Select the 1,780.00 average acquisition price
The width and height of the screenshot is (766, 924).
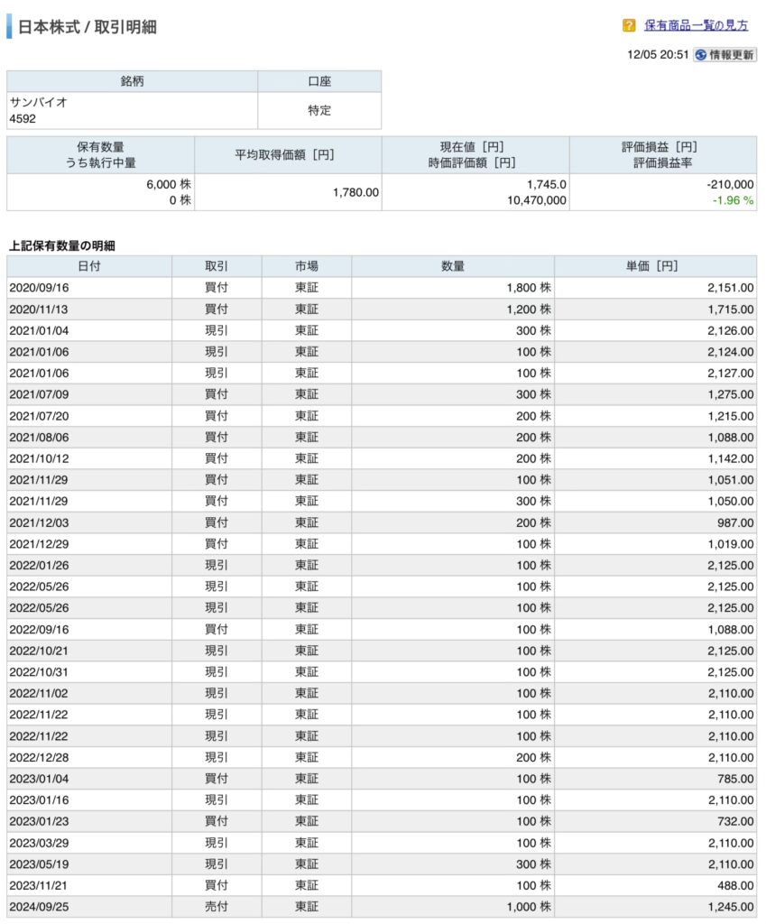(x=355, y=192)
